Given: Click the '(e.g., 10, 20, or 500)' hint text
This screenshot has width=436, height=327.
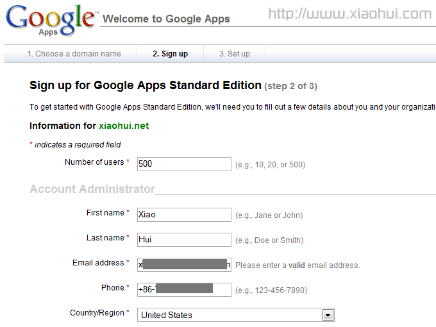Looking at the screenshot, I should (x=271, y=165).
